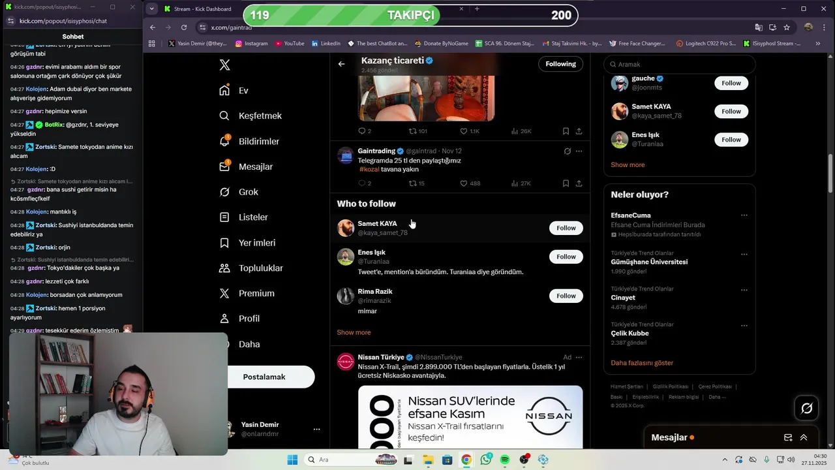The height and width of the screenshot is (470, 835).
Task: Open a new browser tab
Action: pyautogui.click(x=477, y=9)
